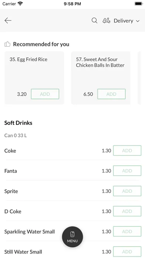Add Still Water Small to order
The width and height of the screenshot is (145, 258).
coord(127,252)
